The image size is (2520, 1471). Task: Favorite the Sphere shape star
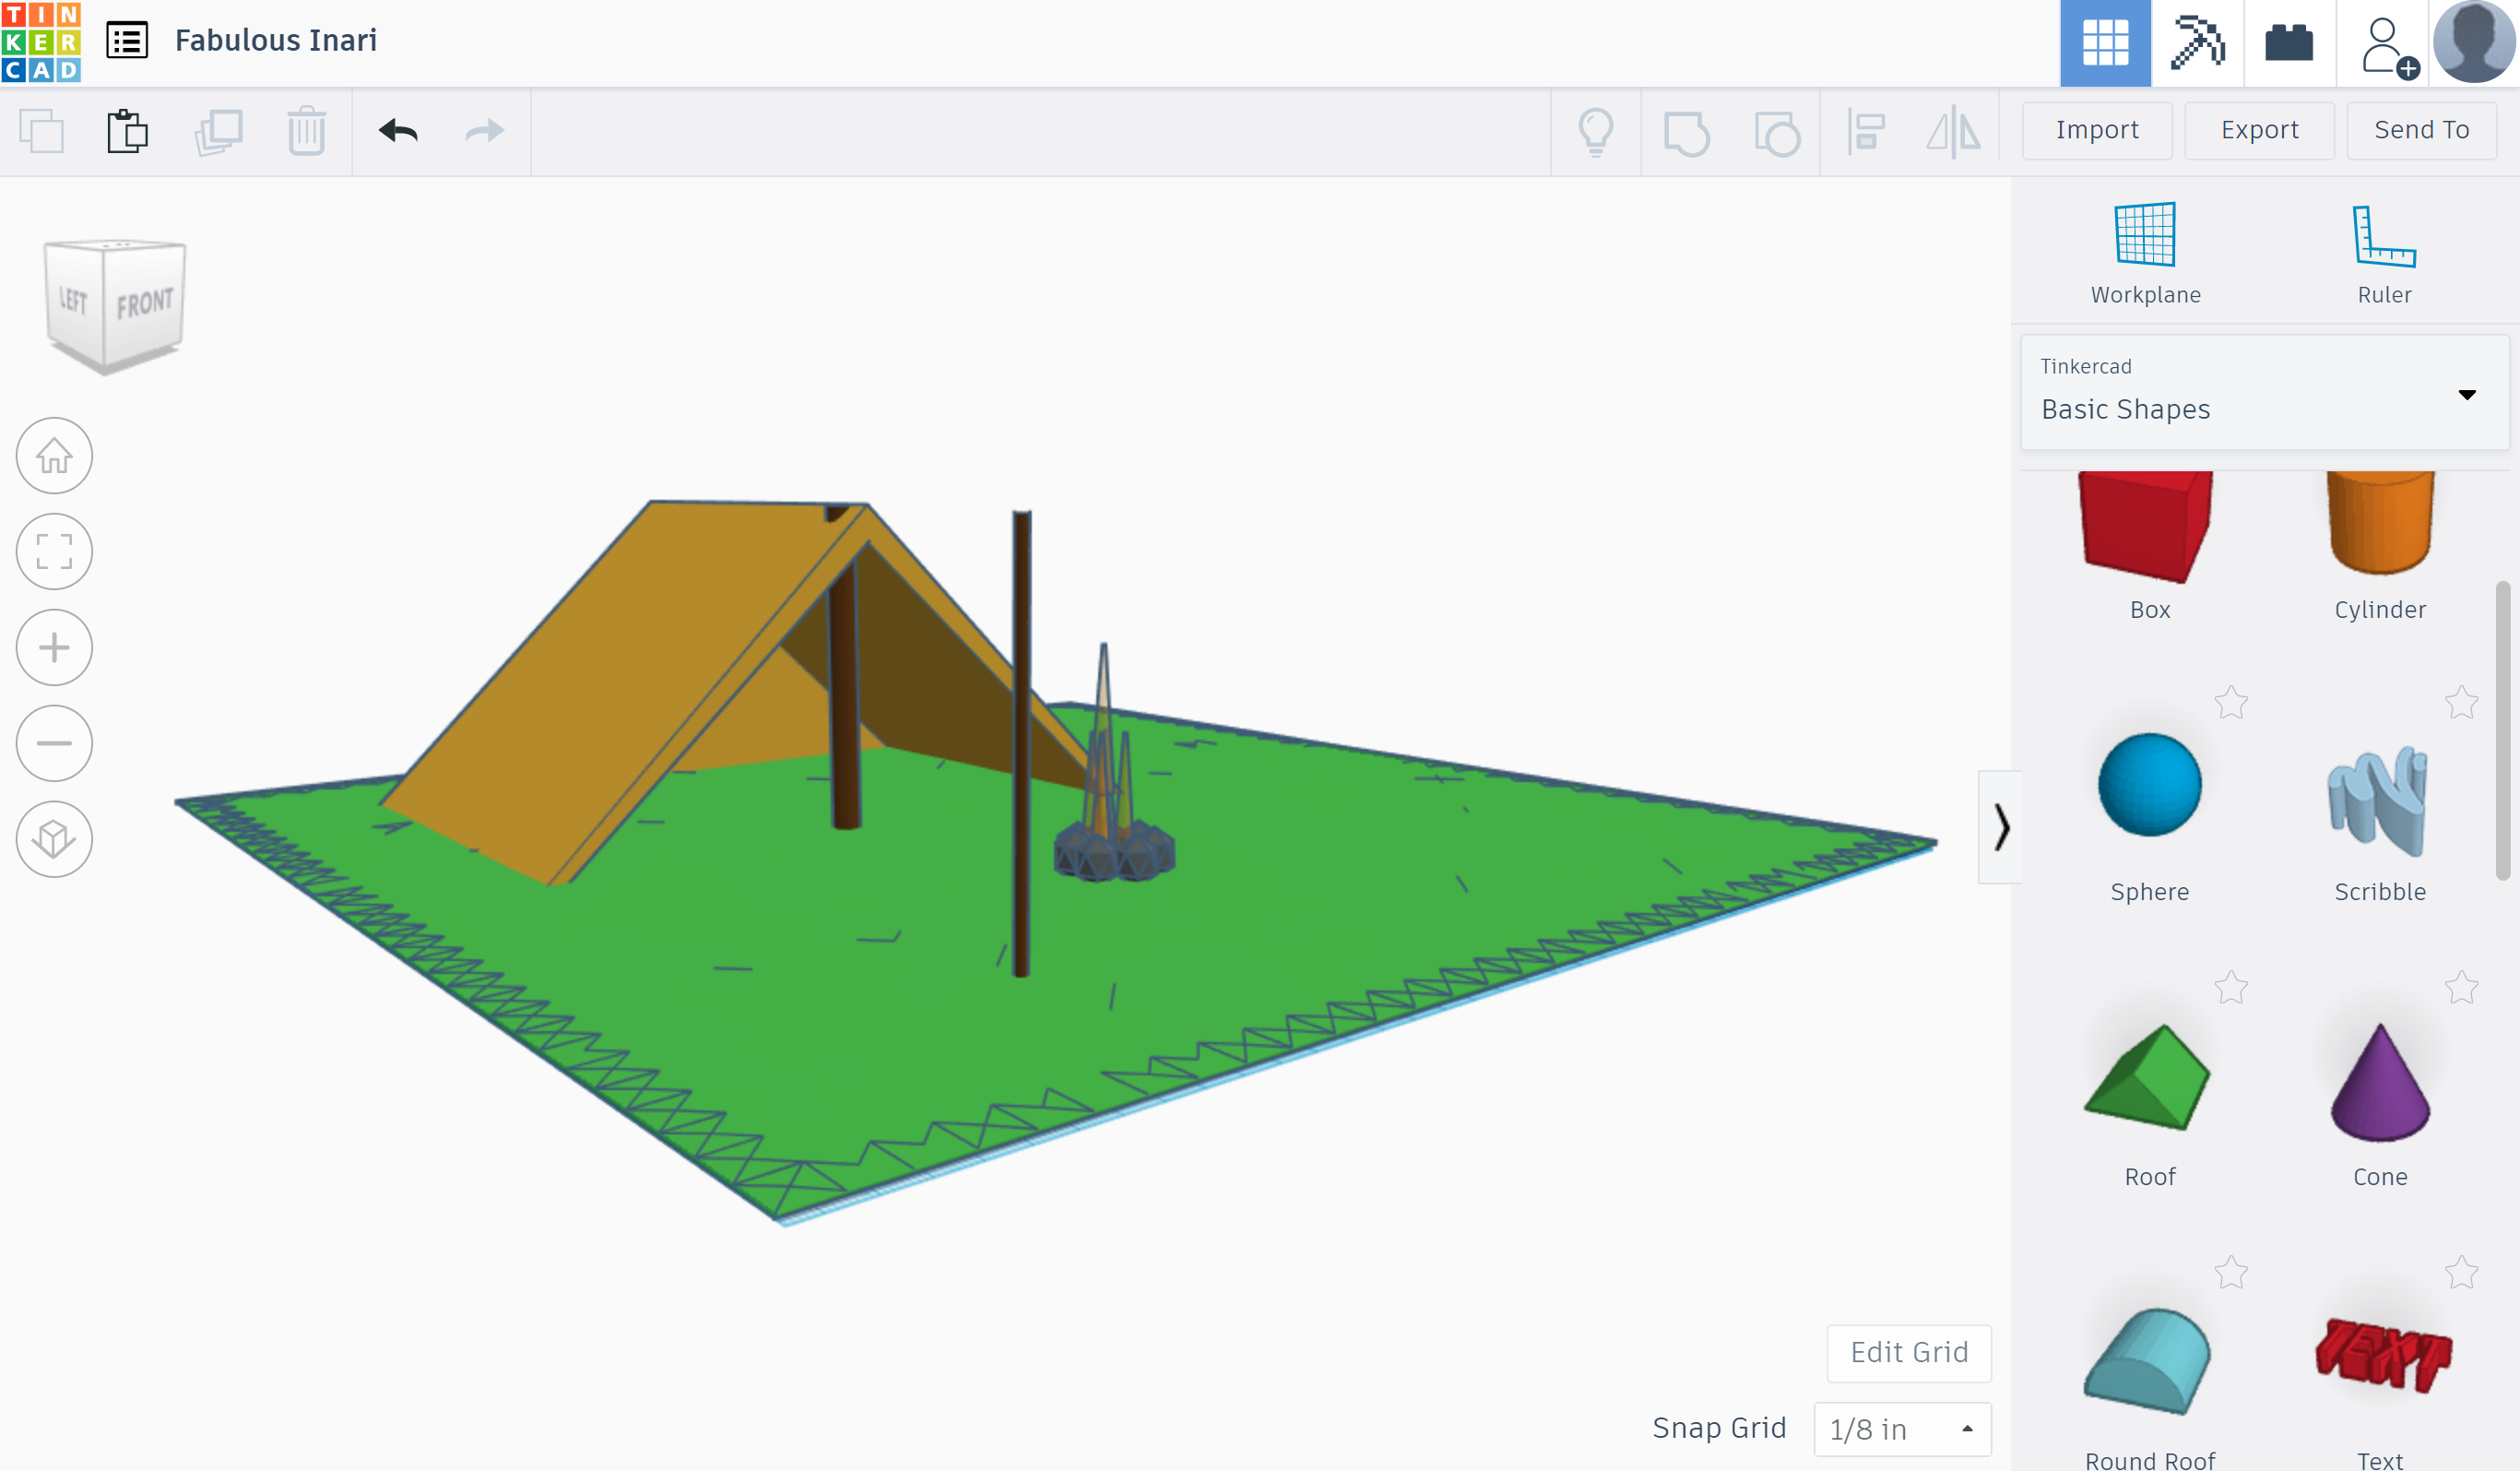pos(2231,703)
